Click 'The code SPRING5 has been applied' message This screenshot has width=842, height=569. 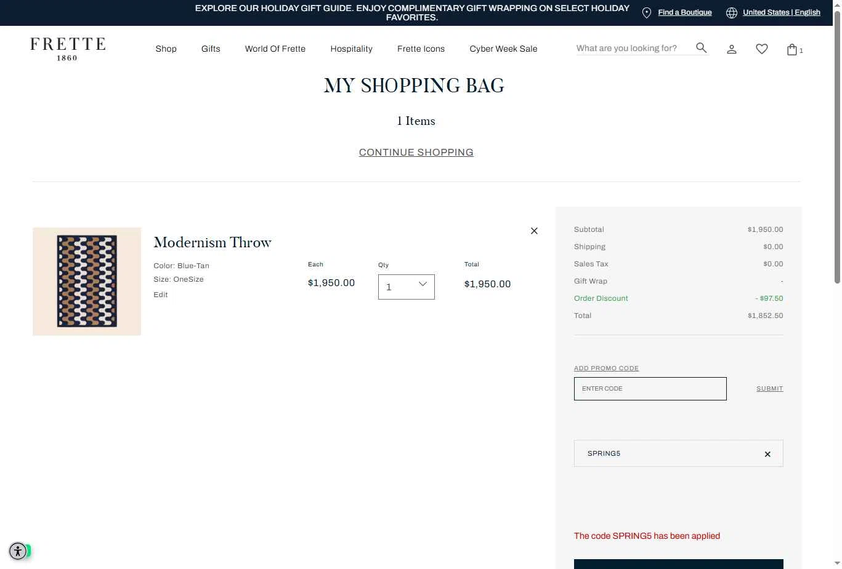pos(647,536)
